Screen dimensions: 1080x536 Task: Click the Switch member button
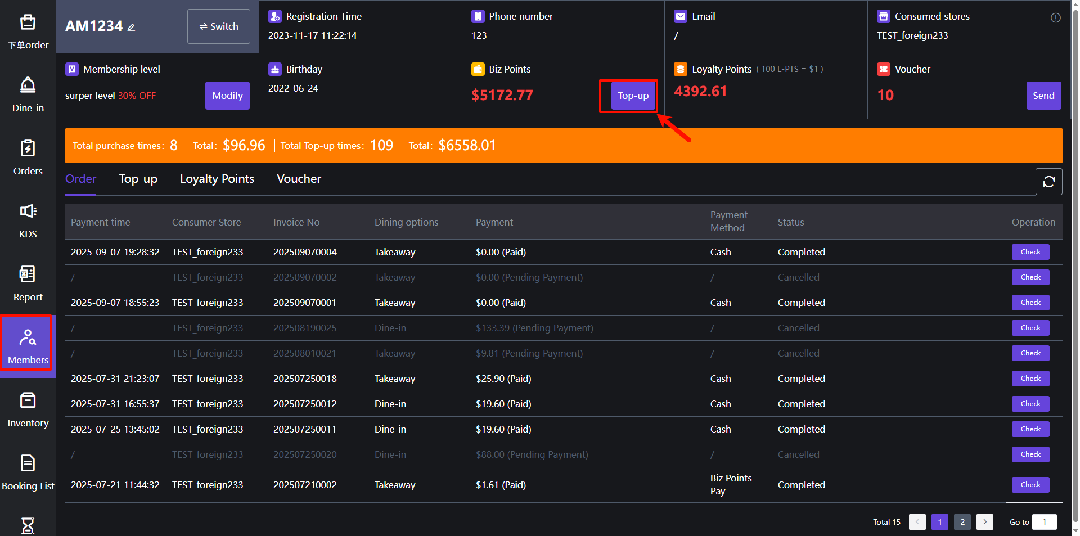pos(218,26)
